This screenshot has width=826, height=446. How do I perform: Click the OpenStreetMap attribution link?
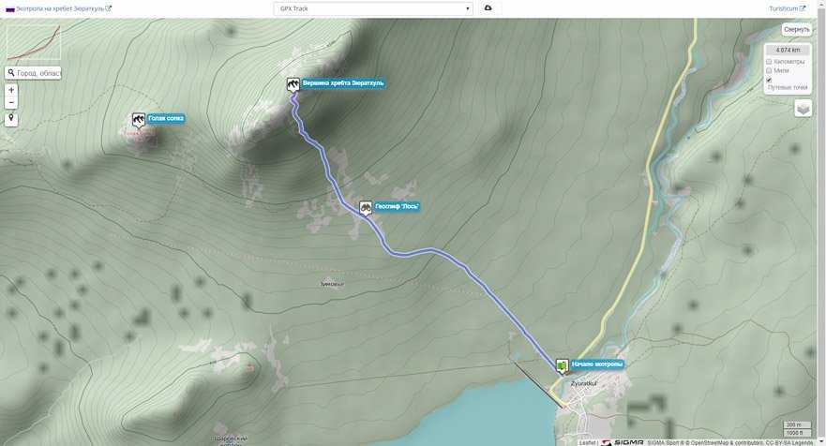coord(709,442)
